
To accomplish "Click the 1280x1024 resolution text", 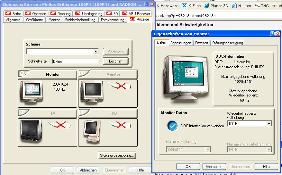I will (59, 84).
